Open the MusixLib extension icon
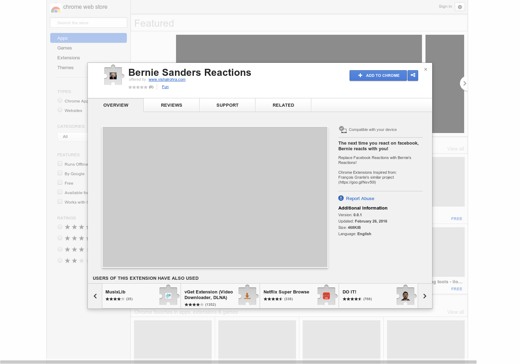The height and width of the screenshot is (364, 520). (169, 296)
